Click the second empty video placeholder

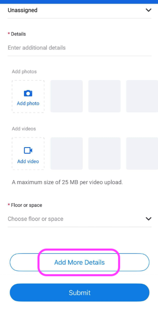pos(105,154)
